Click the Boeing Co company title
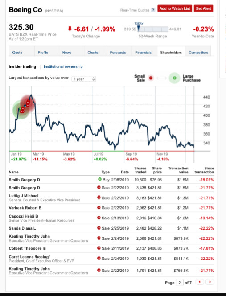This screenshot has width=226, height=296. coord(25,10)
